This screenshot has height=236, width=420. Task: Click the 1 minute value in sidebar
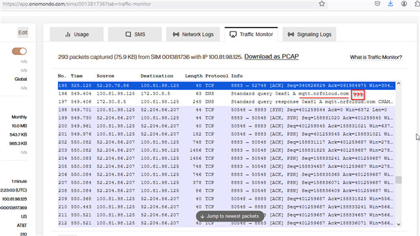(19, 181)
